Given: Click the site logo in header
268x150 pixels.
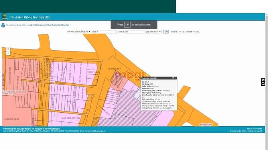Looking at the screenshot, I should 5,17.
